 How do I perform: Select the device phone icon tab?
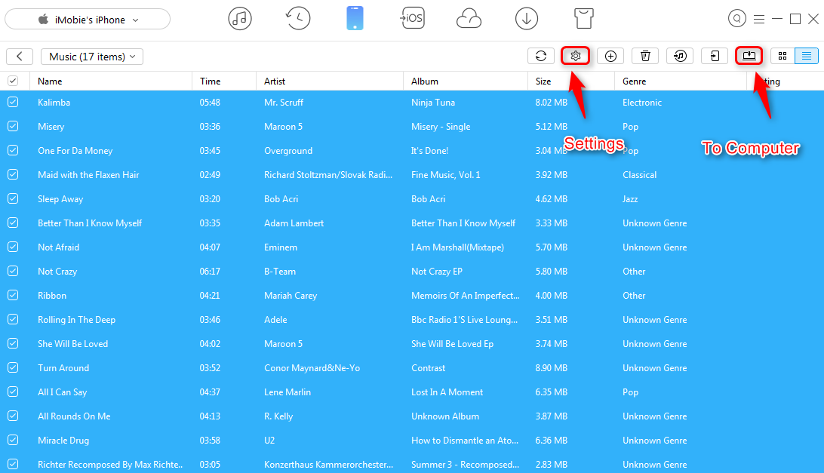point(355,18)
